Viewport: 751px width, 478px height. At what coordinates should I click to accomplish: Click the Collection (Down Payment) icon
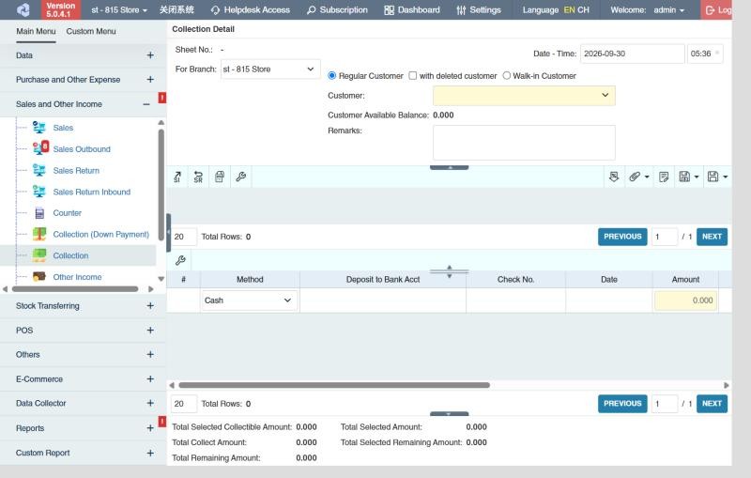(x=39, y=234)
